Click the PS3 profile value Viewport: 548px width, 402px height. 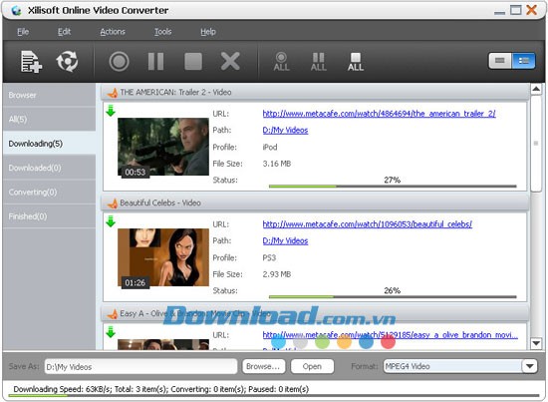[269, 257]
